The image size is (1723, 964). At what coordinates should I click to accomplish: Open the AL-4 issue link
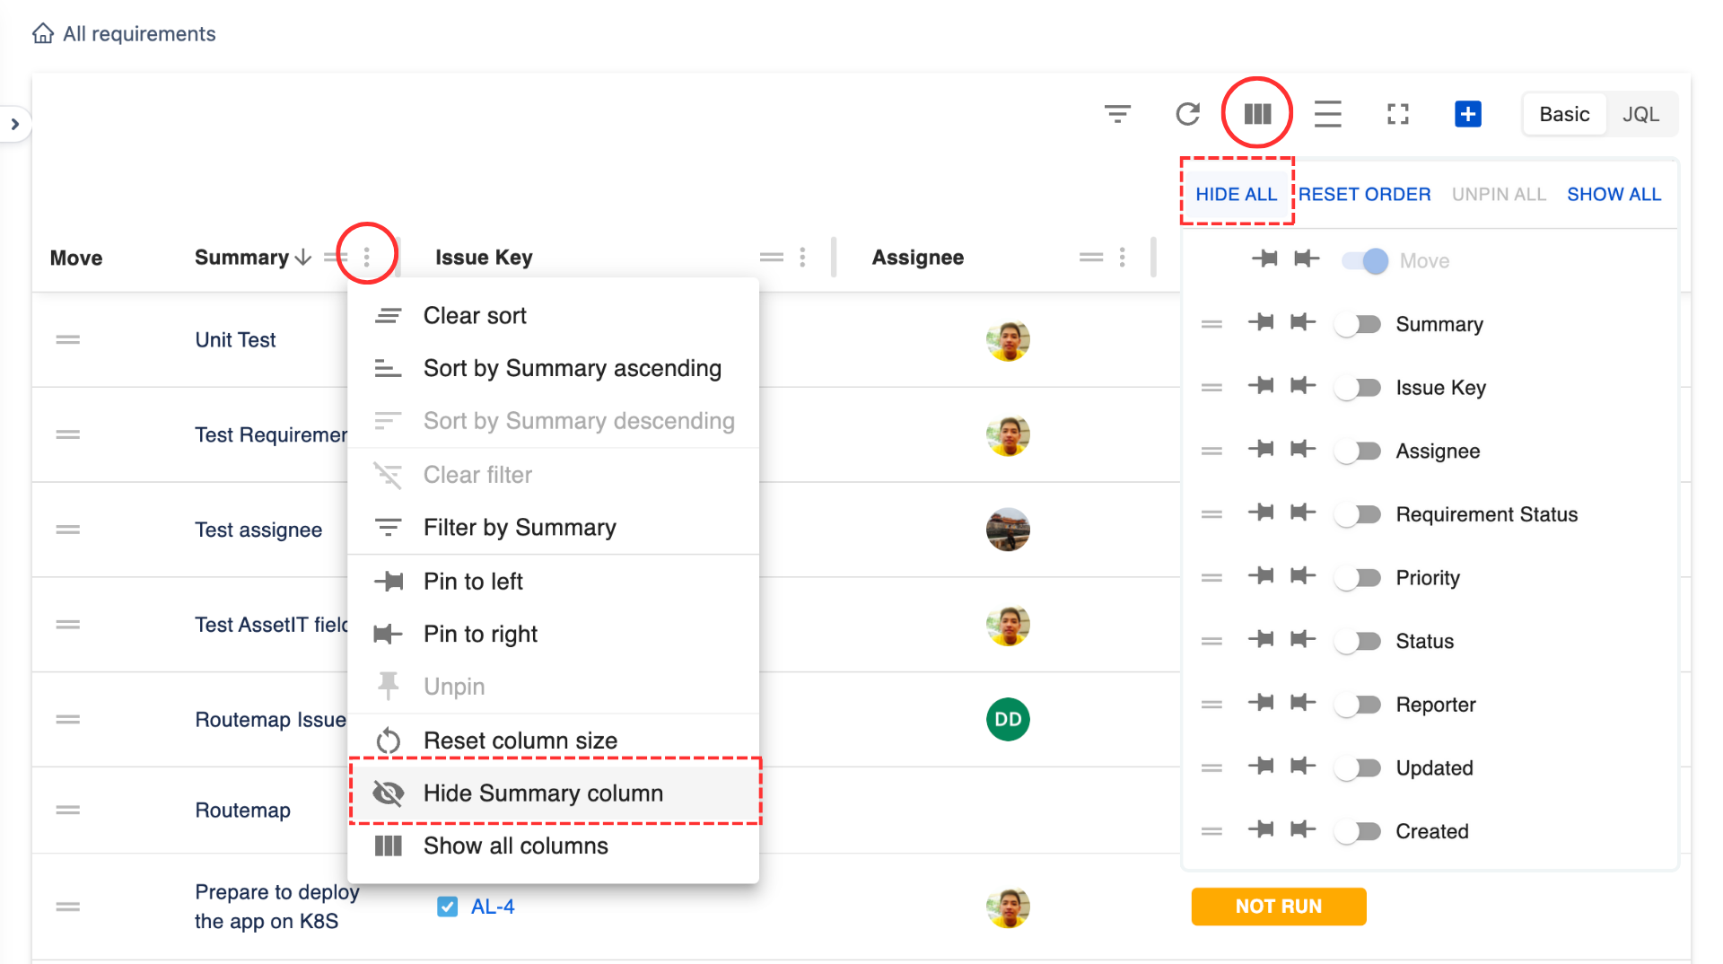click(x=493, y=907)
